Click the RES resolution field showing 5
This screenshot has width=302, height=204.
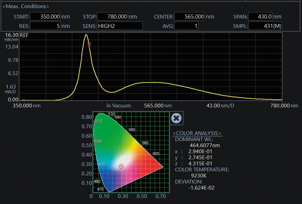pos(45,26)
